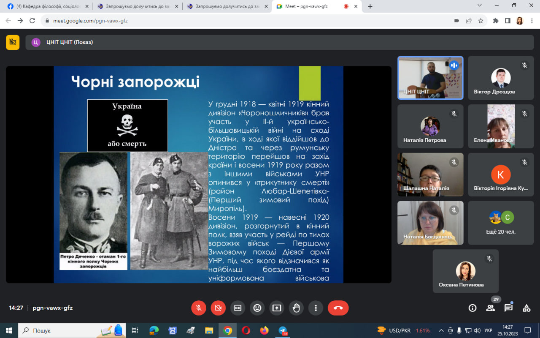Turn on the camera
The width and height of the screenshot is (540, 338).
click(218, 308)
